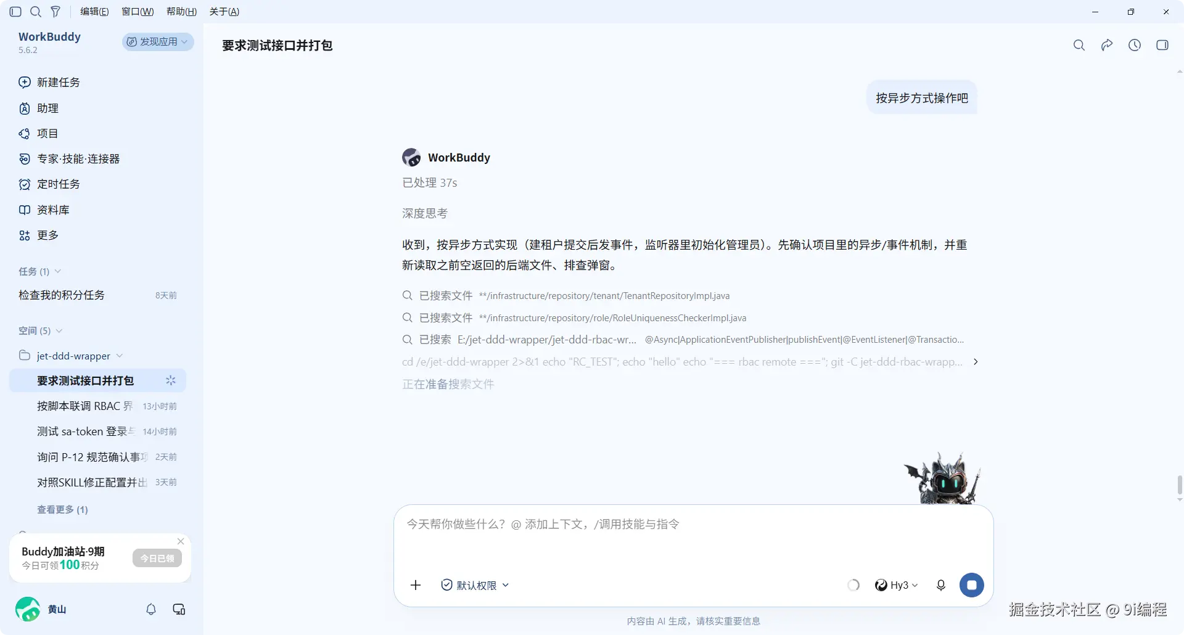The height and width of the screenshot is (635, 1184).
Task: Click the share arrow icon
Action: (1107, 45)
